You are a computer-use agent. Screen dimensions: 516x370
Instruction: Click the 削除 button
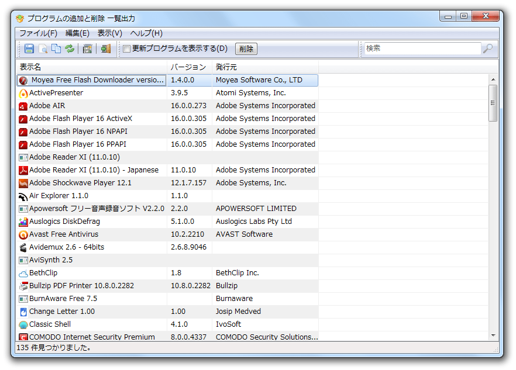246,49
